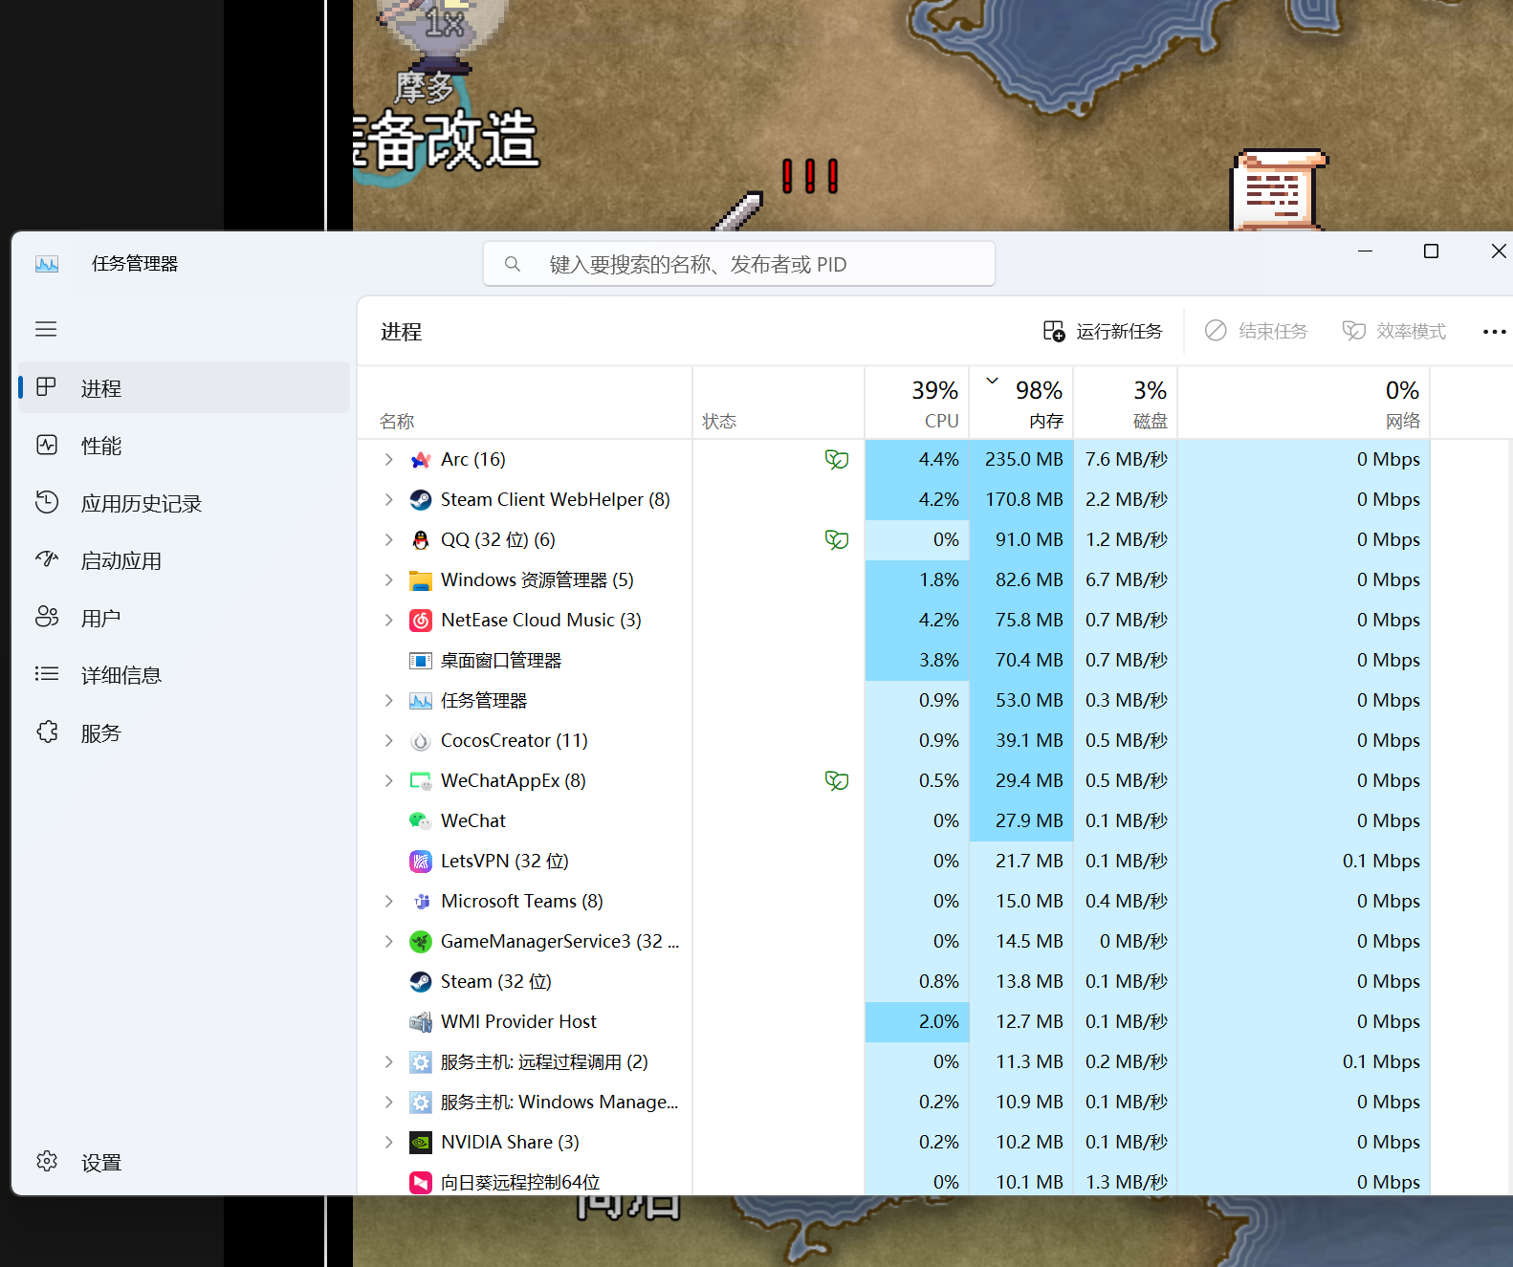Click the WMI Provider Host icon
The width and height of the screenshot is (1513, 1267).
pyautogui.click(x=421, y=1022)
